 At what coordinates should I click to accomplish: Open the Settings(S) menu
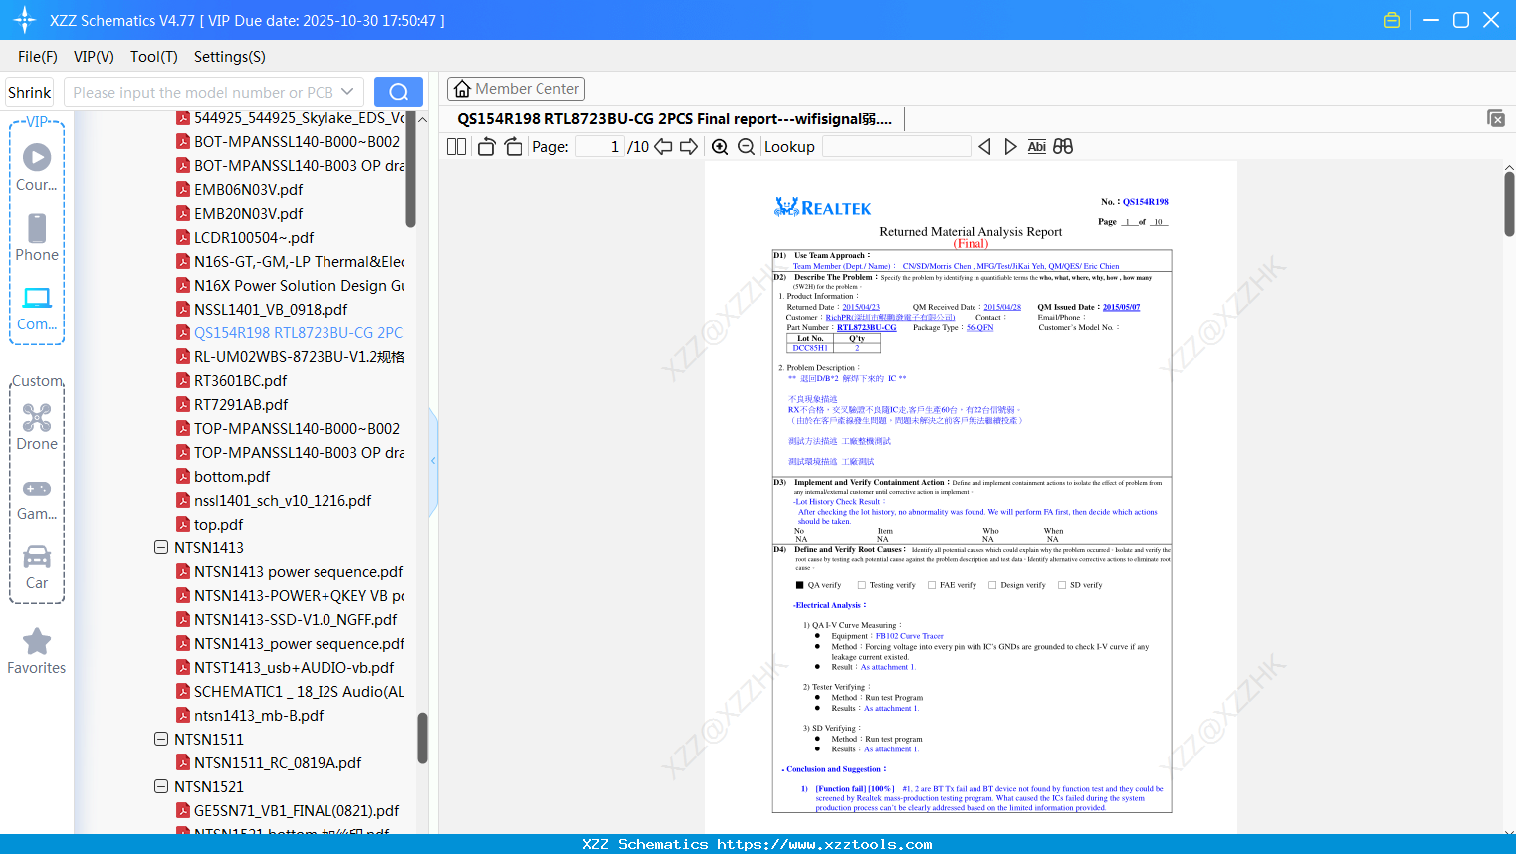pos(230,57)
